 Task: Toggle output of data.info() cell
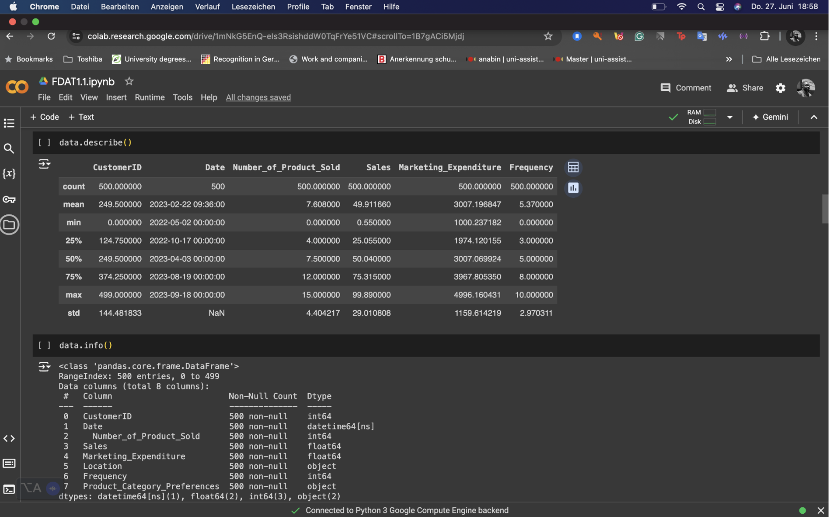tap(45, 366)
